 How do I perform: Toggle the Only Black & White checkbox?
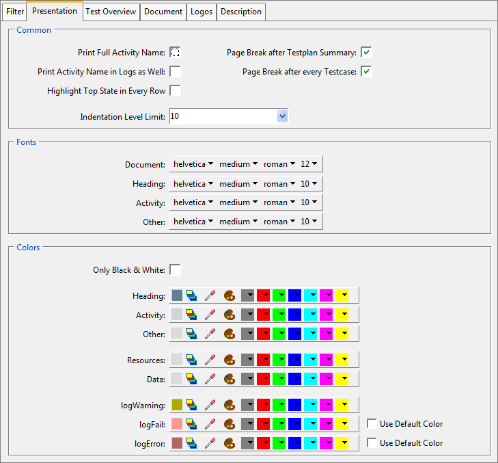pos(175,269)
